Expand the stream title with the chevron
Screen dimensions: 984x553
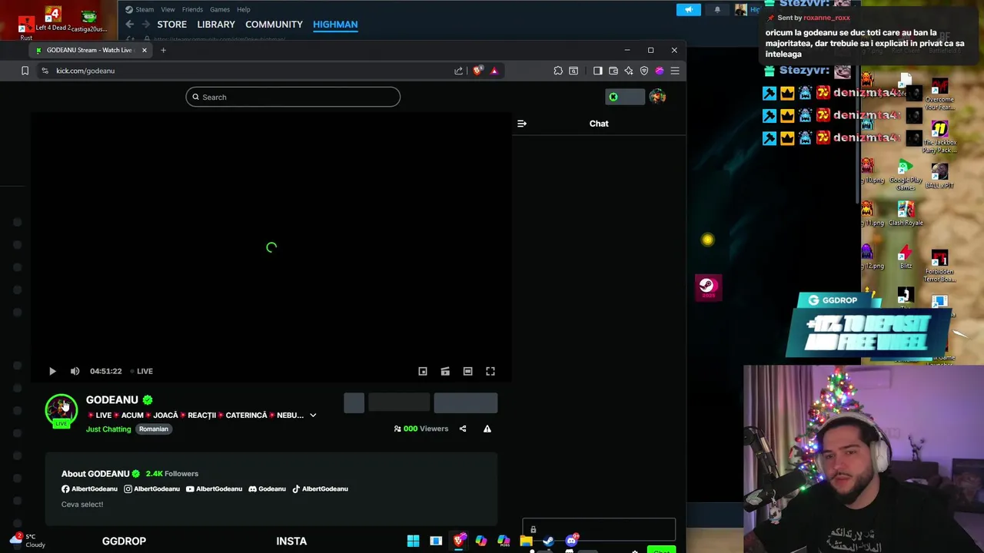pos(313,415)
